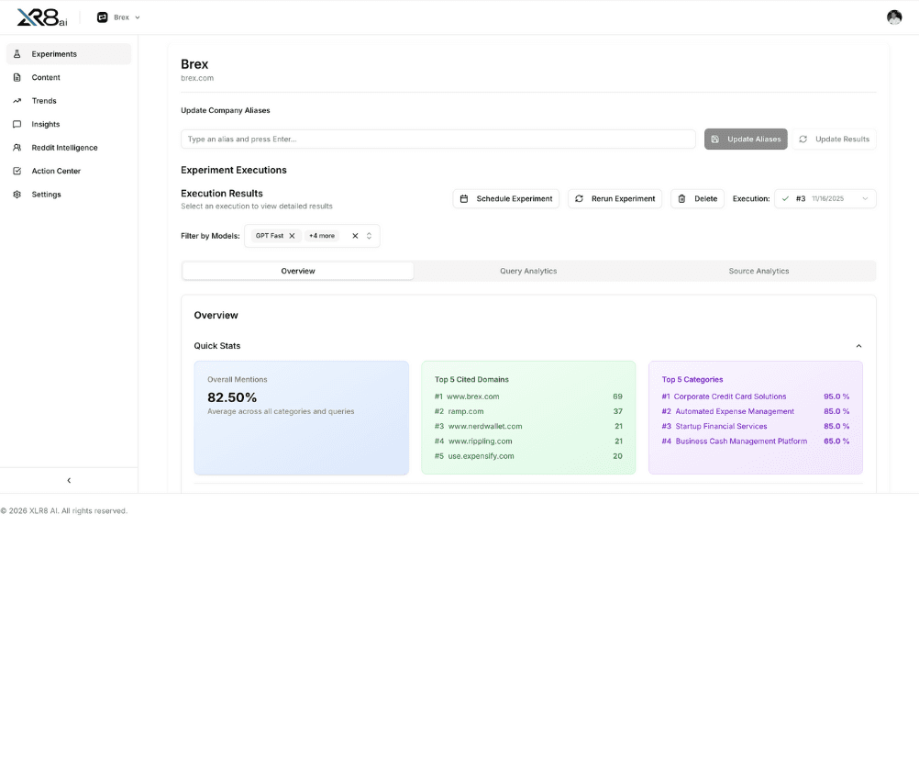Switch to the Source Analytics tab
This screenshot has height=782, width=919.
click(759, 271)
